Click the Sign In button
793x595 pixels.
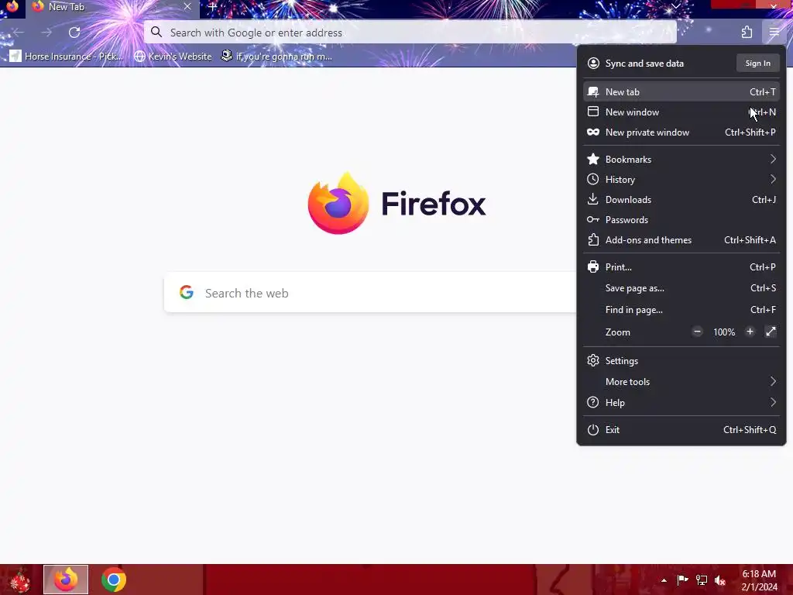coord(757,64)
